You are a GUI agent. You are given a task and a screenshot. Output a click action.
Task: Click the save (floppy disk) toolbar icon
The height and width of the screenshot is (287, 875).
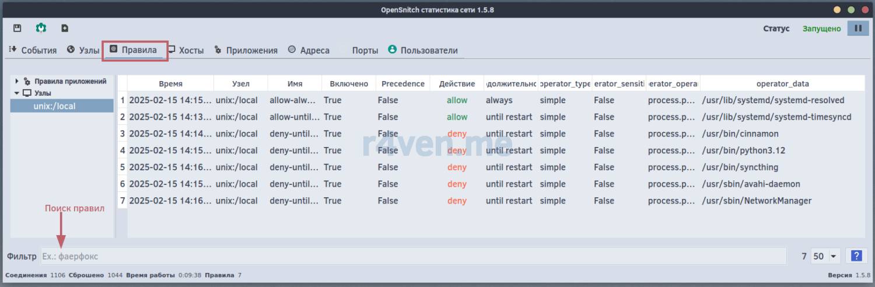(x=17, y=28)
